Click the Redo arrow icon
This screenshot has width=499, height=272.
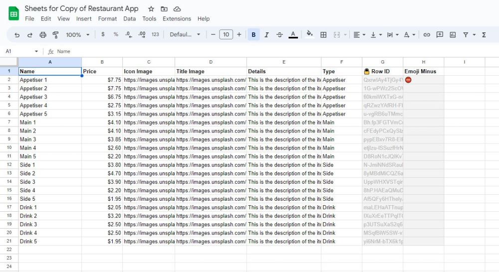click(29, 35)
